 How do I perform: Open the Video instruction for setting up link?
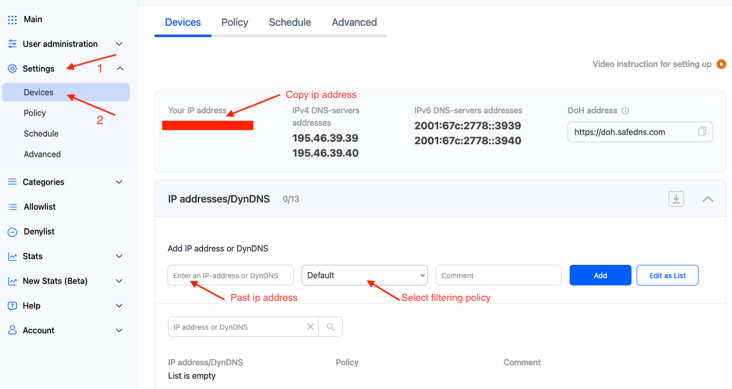click(652, 64)
